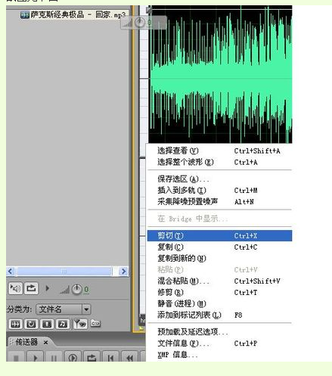Toggle Show MIDI Files music-note icon

[x=63, y=324]
